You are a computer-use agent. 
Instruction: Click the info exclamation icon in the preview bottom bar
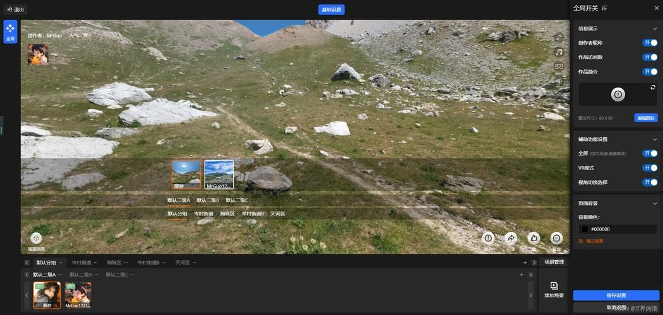[x=488, y=238]
